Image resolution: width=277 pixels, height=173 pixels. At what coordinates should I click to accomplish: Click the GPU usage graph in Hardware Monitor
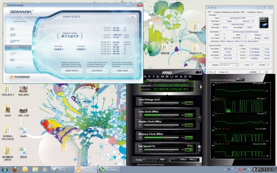point(240,106)
